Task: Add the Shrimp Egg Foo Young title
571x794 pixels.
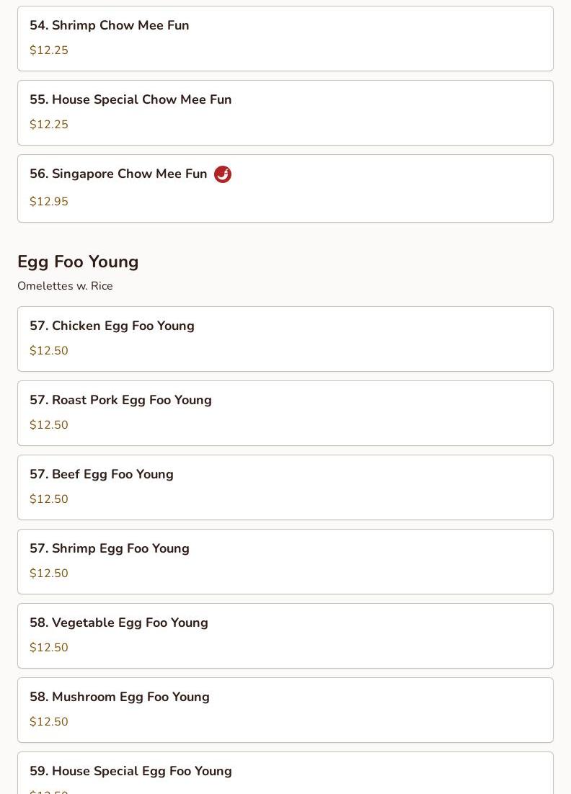Action: point(110,548)
